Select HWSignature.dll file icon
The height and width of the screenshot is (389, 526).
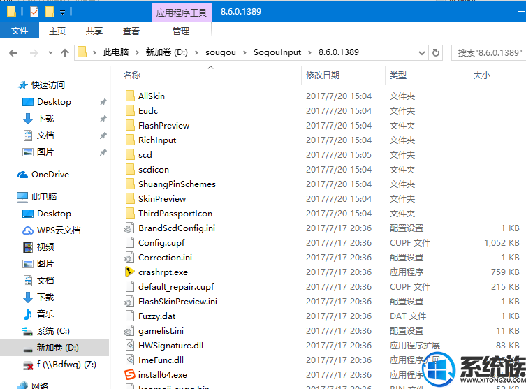pos(129,346)
